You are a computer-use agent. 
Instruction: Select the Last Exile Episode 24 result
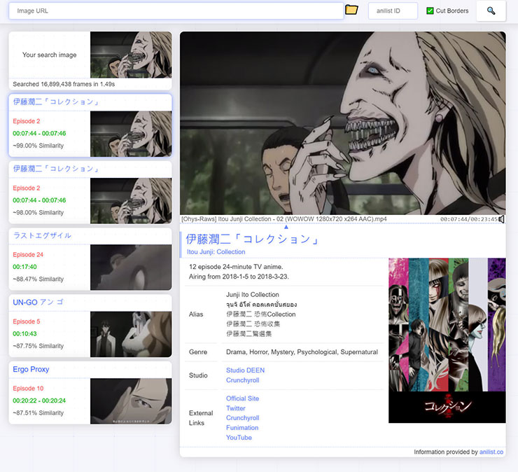(90, 259)
